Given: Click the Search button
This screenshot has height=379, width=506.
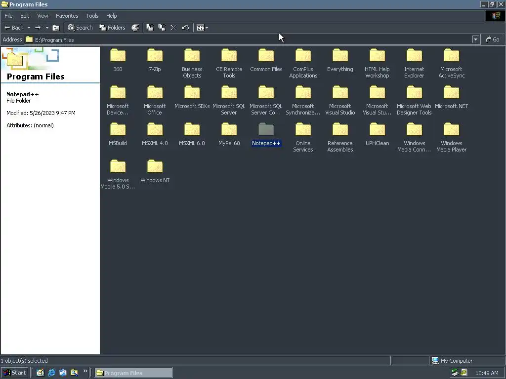Looking at the screenshot, I should pos(80,28).
